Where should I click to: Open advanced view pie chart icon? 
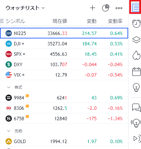click(106, 8)
